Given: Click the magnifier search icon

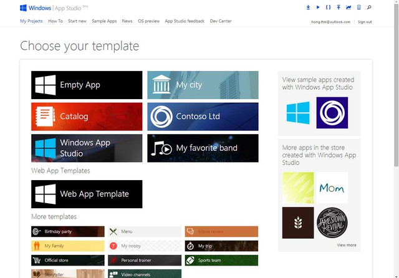Looking at the screenshot, I should pos(369,7).
